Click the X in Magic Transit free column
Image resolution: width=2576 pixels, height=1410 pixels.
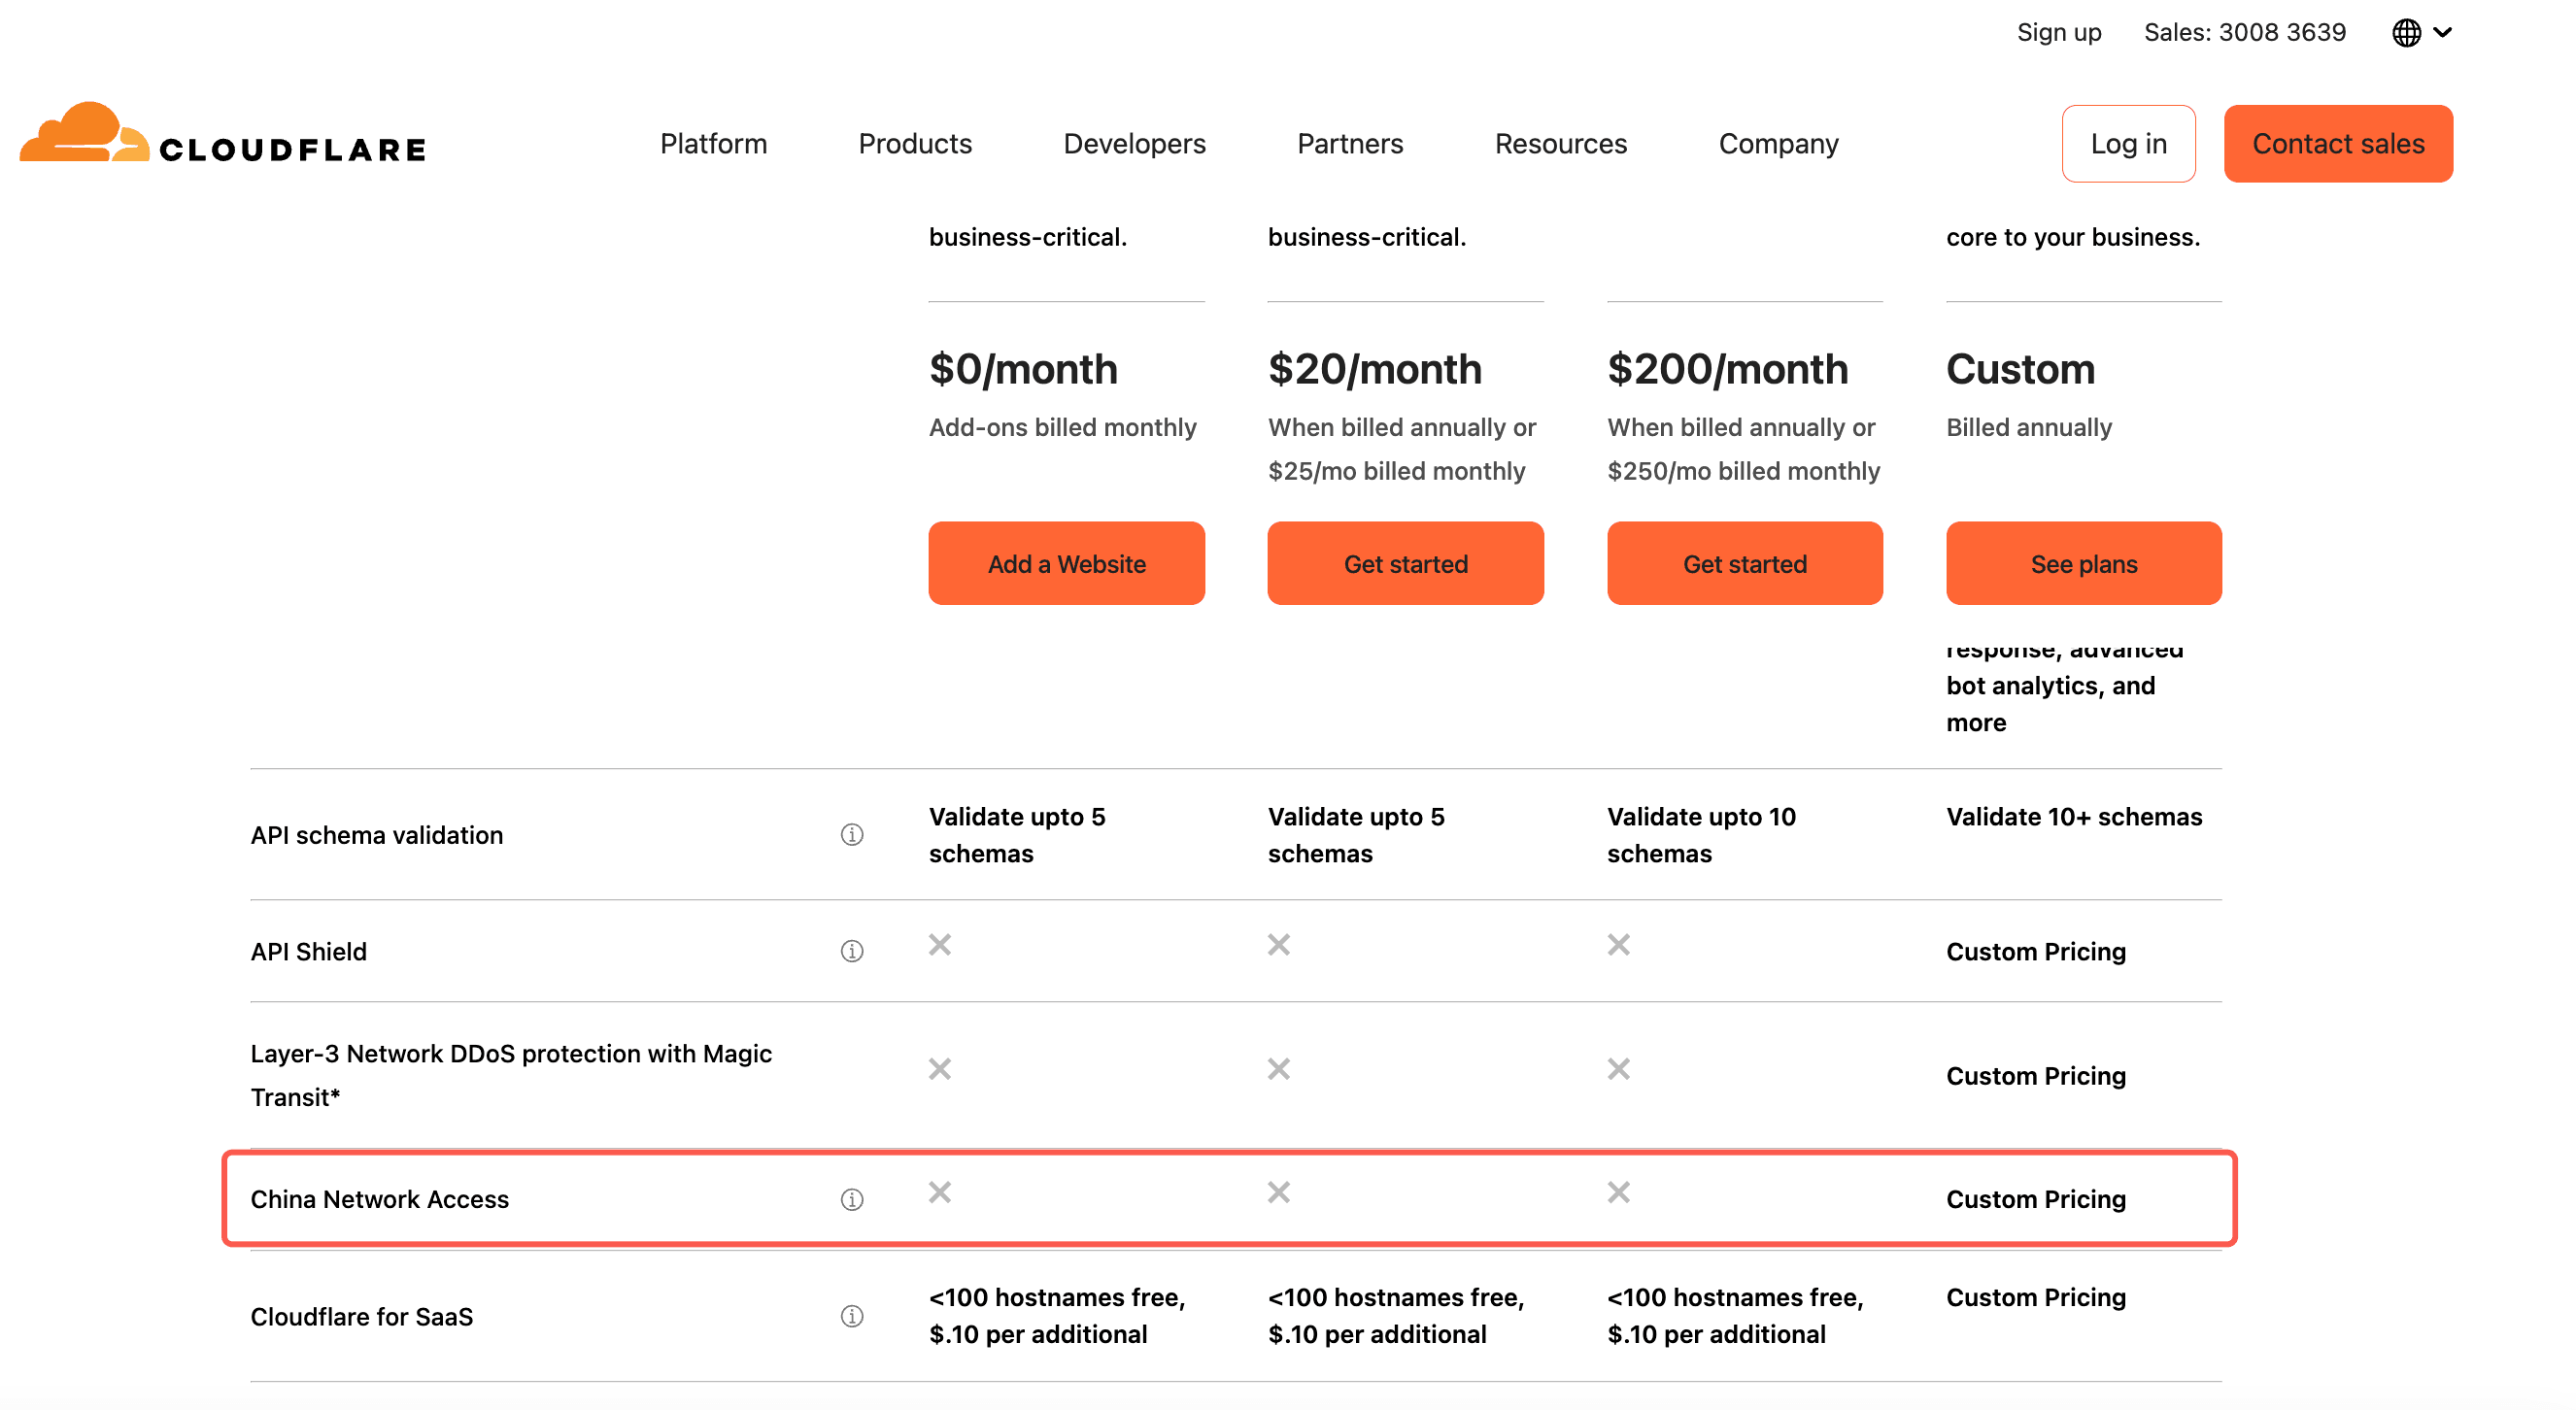click(x=940, y=1069)
